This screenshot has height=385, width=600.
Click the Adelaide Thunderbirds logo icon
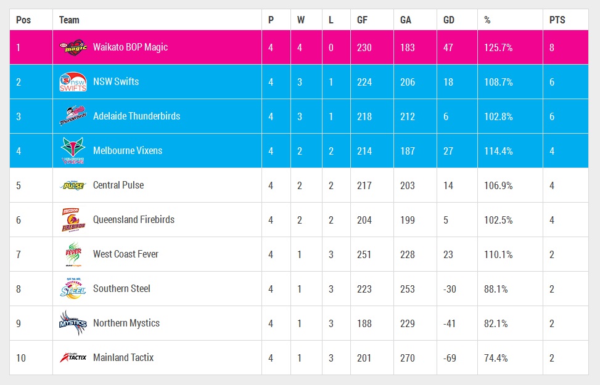73,116
